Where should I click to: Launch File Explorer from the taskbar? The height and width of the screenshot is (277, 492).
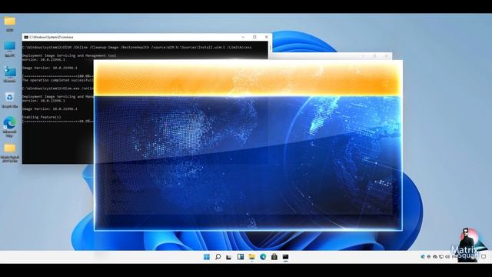coord(251,257)
